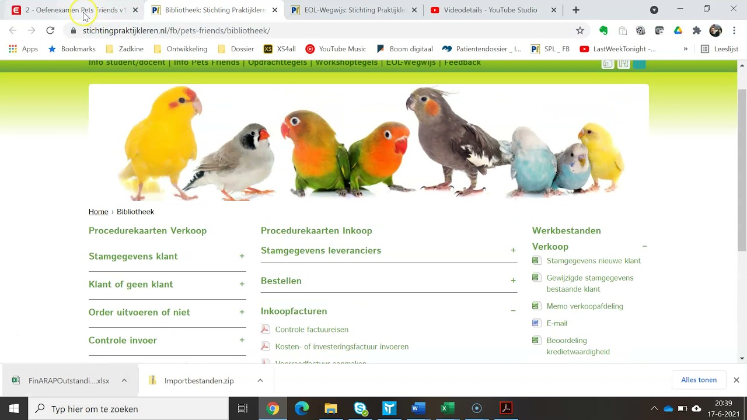Open Adobe Acrobat from the taskbar

(x=506, y=408)
